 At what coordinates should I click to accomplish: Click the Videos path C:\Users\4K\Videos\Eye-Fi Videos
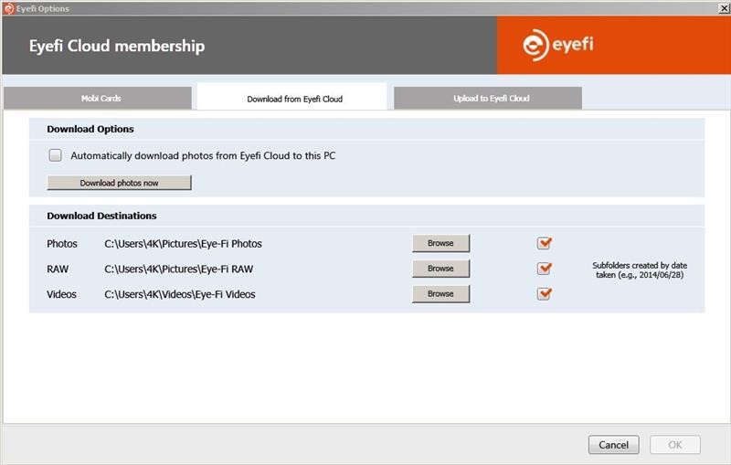tap(180, 294)
